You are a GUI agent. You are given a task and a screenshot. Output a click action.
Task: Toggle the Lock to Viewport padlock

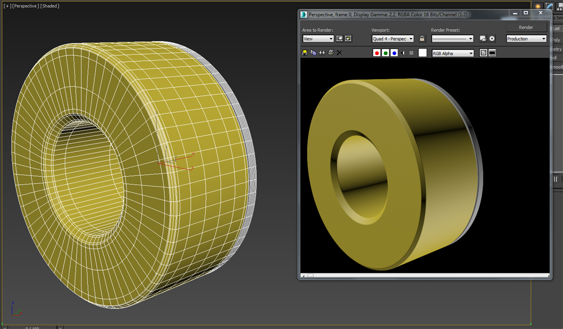pos(422,39)
